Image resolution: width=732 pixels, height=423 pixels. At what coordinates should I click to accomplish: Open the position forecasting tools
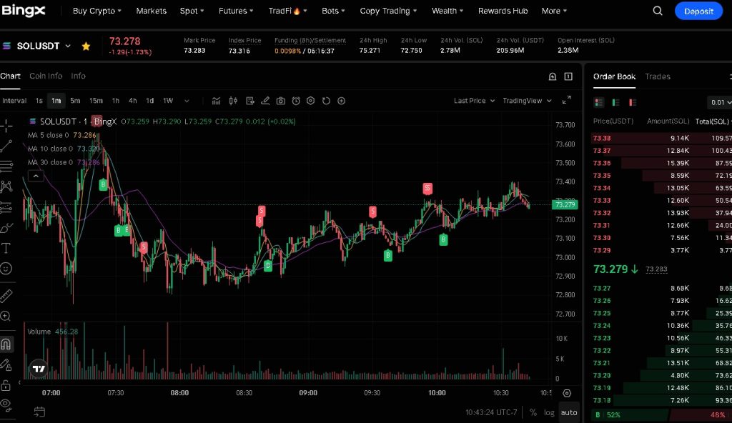(6, 207)
